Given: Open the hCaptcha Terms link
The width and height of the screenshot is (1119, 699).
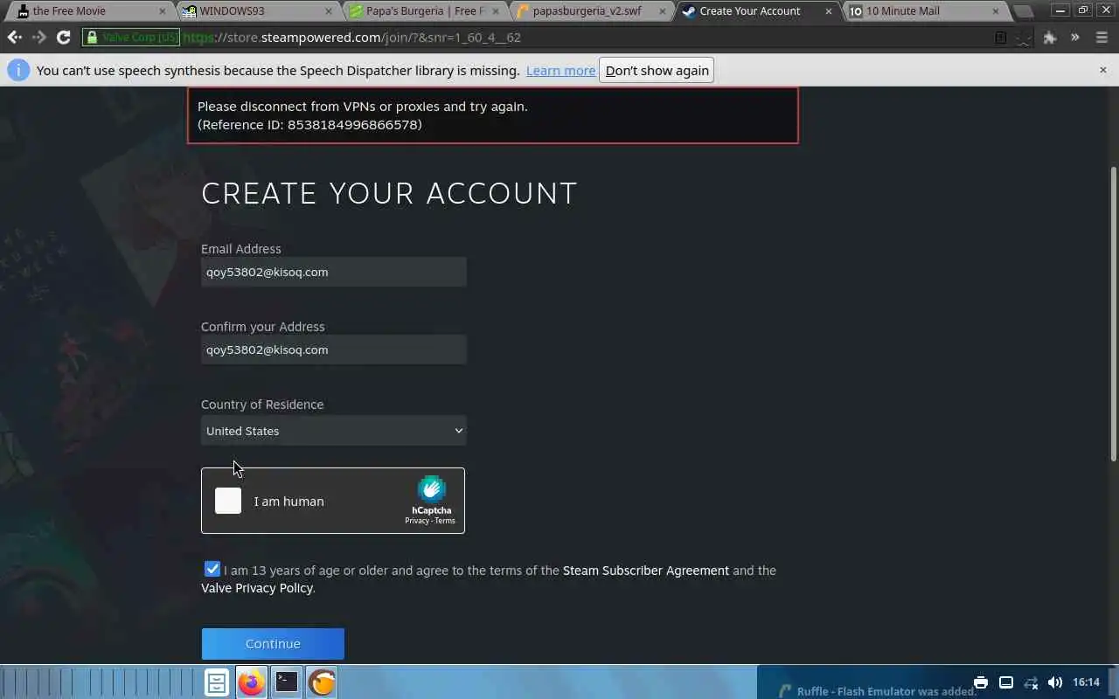Looking at the screenshot, I should (445, 521).
